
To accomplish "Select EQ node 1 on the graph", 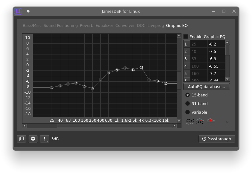I will coord(52,88).
